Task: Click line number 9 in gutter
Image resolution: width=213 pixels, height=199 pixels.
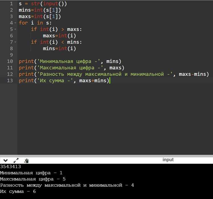Action: click(x=11, y=55)
